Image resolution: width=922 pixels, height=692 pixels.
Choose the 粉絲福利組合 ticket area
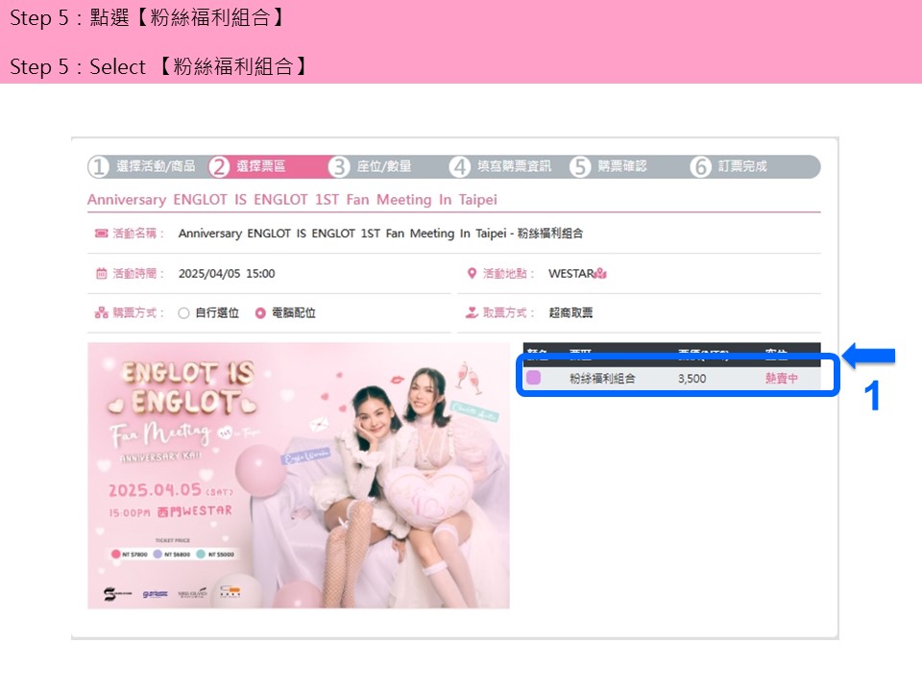click(602, 379)
